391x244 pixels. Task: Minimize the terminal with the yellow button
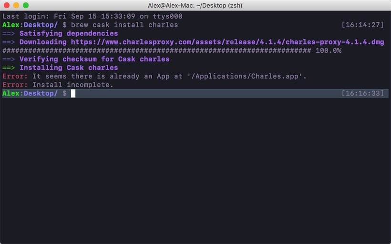[x=16, y=5]
